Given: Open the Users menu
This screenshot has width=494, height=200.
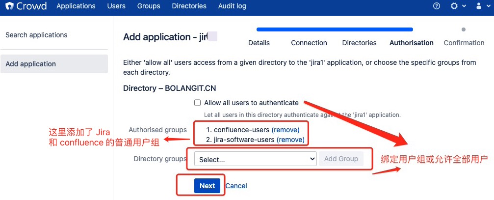Looking at the screenshot, I should tap(116, 6).
